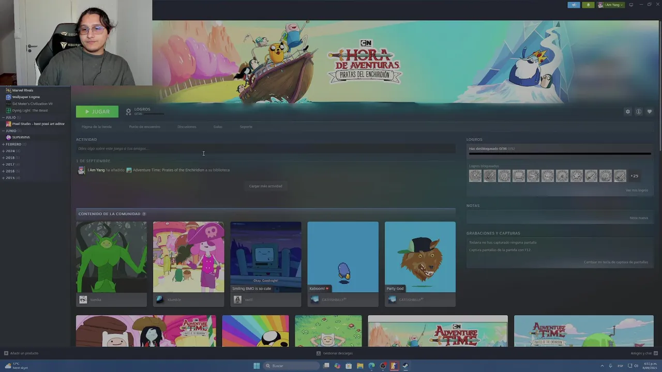Click Marvel Rivals game icon in sidebar
This screenshot has width=662, height=372.
point(8,90)
